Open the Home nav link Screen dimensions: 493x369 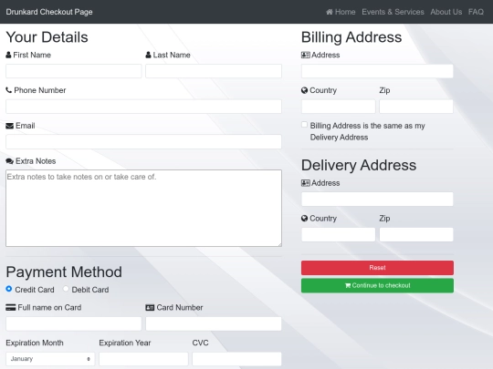click(x=341, y=12)
